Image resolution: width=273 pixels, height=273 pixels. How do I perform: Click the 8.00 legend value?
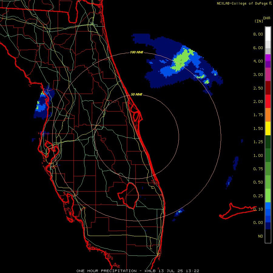[258, 34]
